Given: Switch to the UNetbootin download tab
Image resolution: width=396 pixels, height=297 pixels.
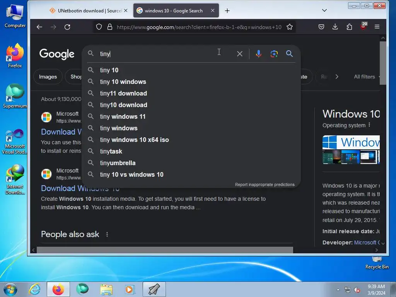Looking at the screenshot, I should 89,10.
